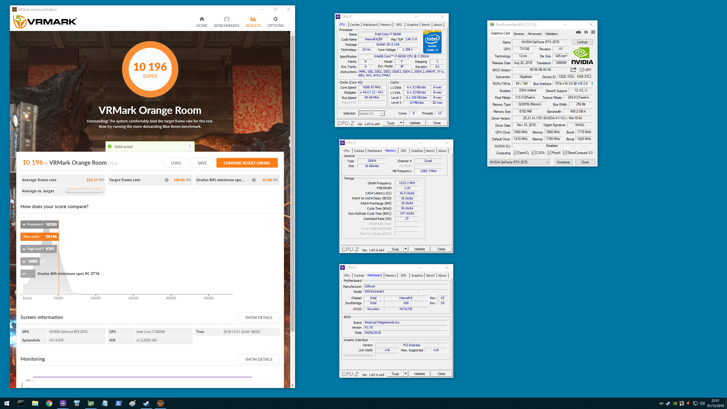Open VRMark OPTIONS gear
The height and width of the screenshot is (409, 727).
click(275, 22)
